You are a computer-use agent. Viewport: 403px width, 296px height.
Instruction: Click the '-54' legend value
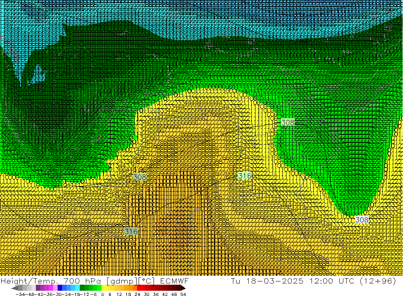(x=20, y=294)
